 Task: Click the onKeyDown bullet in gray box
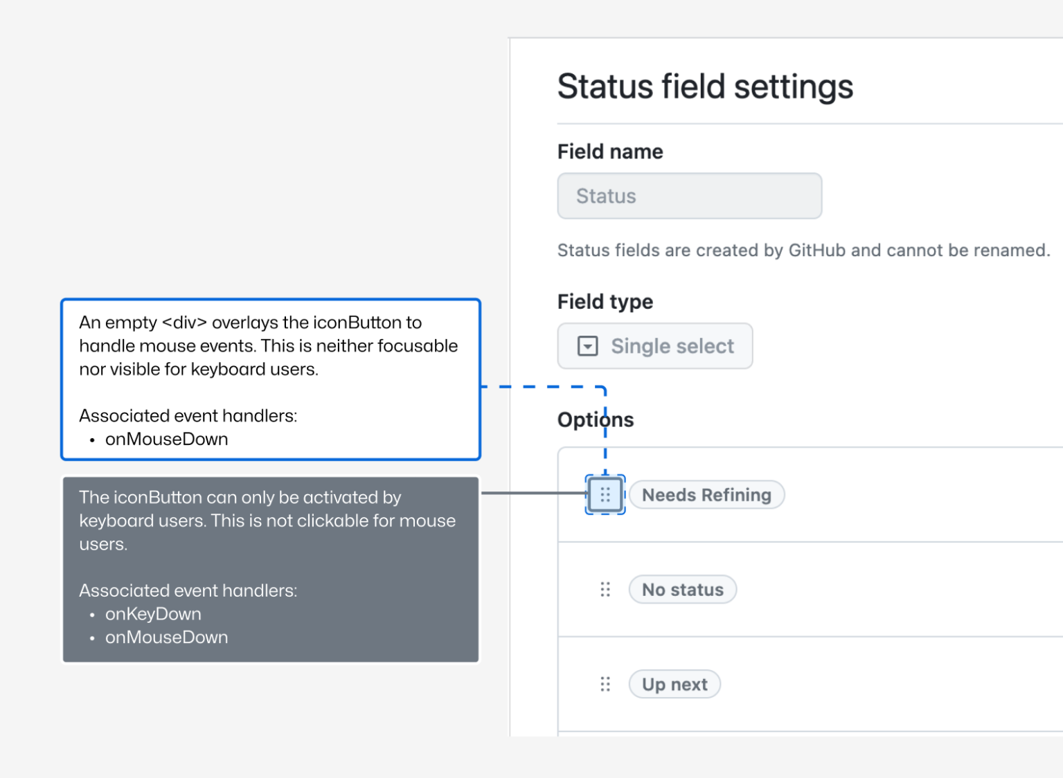tap(153, 614)
